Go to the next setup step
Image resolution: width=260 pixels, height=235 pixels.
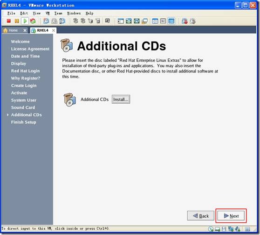click(231, 216)
